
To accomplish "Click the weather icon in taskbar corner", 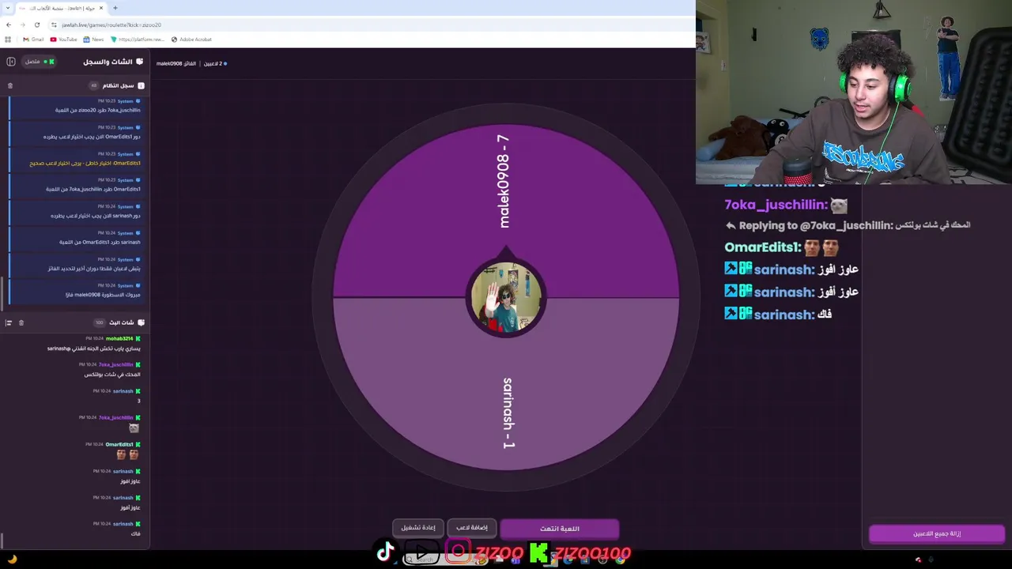I will (x=12, y=560).
